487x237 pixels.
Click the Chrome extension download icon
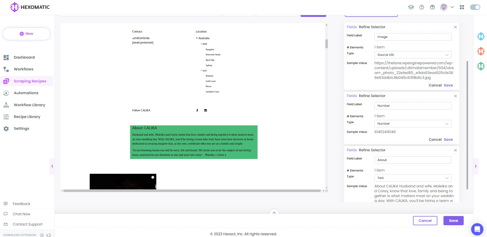click(x=42, y=235)
